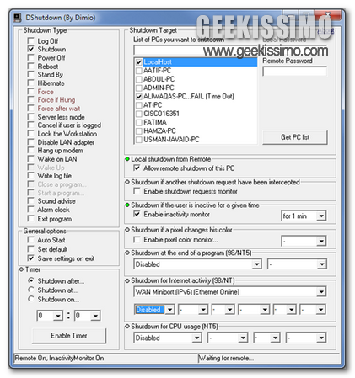355x378 pixels.
Task: Click indicator beside Shutdown for Internet activity
Action: [127, 280]
